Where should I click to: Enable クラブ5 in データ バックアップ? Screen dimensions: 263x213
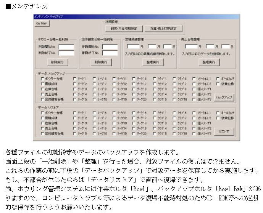tap(155, 99)
